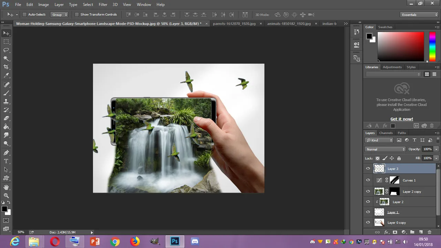The image size is (441, 248).
Task: Enable the Auto-Select checkbox
Action: pos(24,14)
